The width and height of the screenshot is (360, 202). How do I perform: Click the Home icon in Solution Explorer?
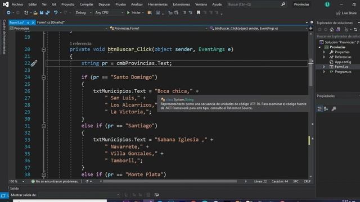point(331,30)
